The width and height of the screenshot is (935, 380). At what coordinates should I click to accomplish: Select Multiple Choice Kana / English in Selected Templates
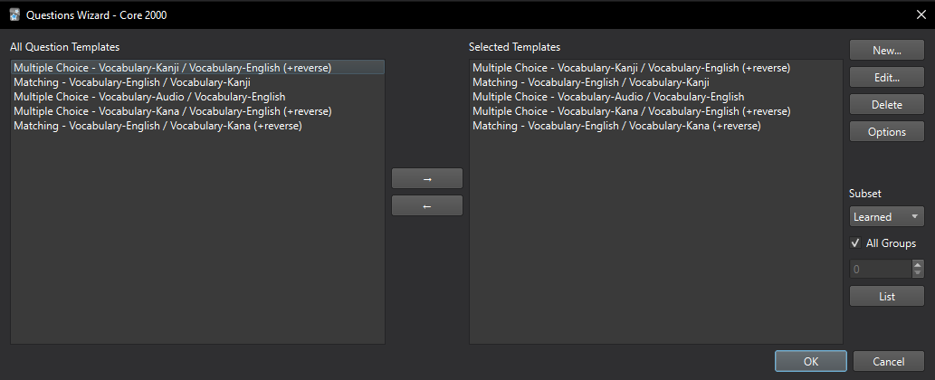[x=631, y=111]
